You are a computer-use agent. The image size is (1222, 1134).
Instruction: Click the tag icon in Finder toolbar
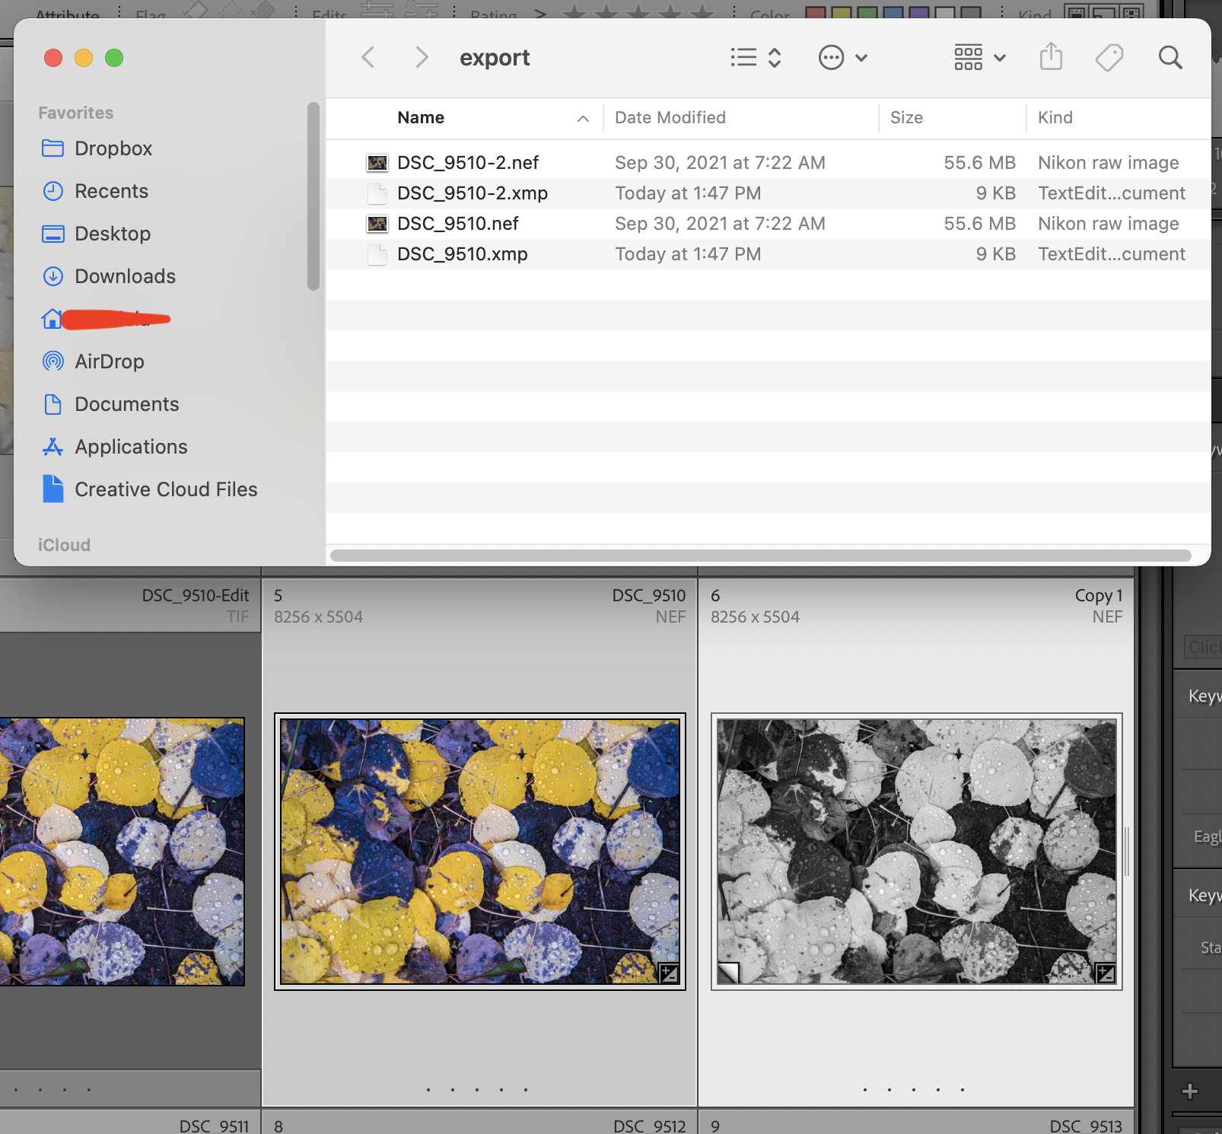[1109, 56]
